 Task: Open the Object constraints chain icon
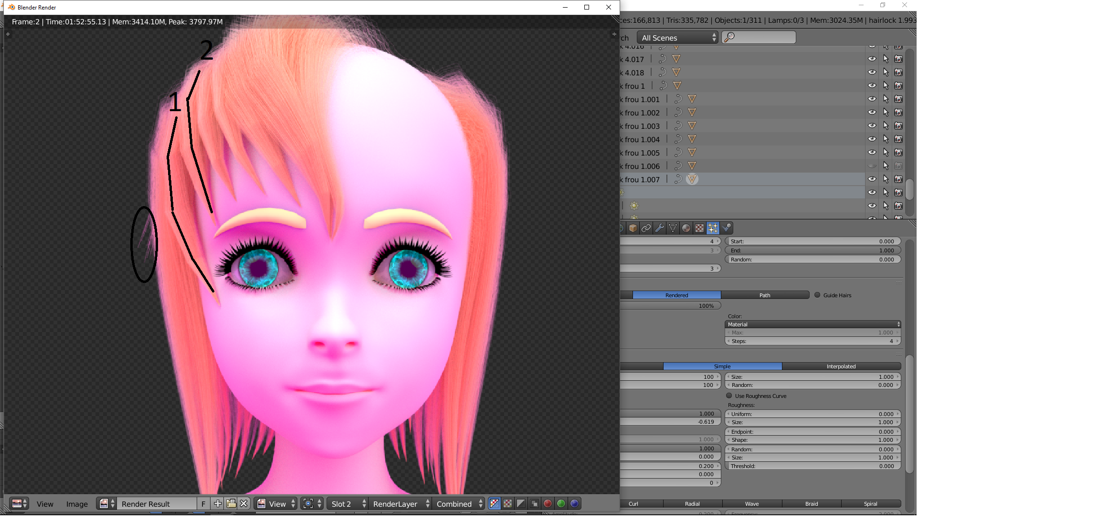pyautogui.click(x=646, y=228)
